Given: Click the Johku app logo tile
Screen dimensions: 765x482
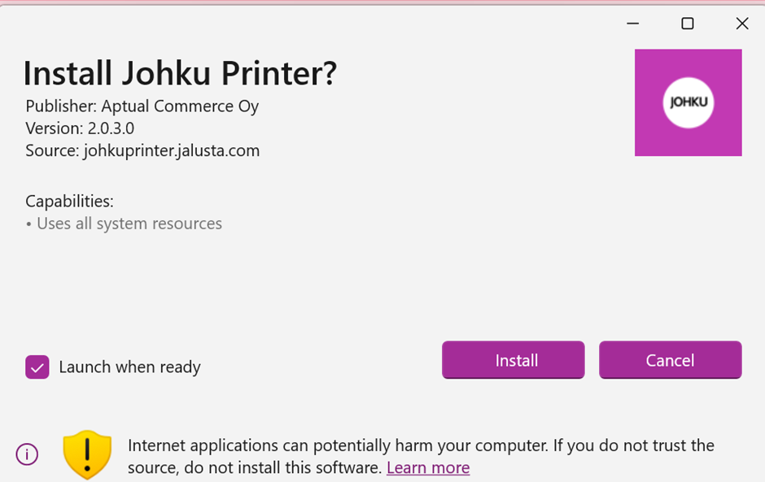Looking at the screenshot, I should pyautogui.click(x=688, y=102).
